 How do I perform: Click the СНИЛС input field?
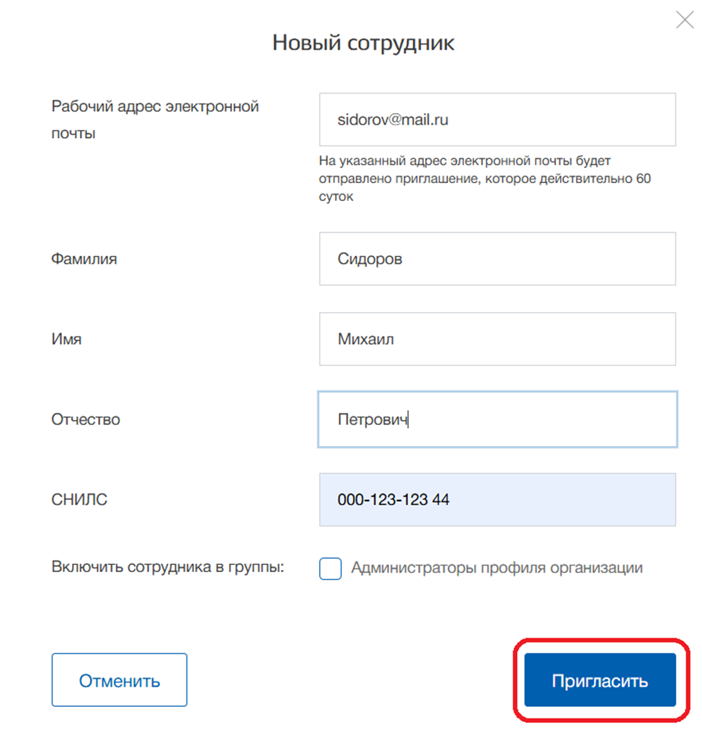[x=497, y=499]
